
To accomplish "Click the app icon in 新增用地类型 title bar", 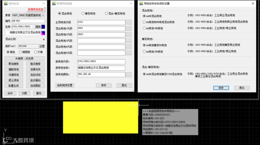I will pos(54,3).
